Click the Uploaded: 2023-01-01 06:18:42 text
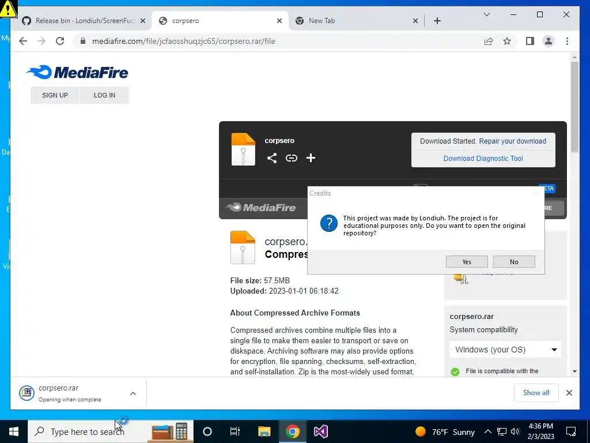Viewport: 590px width, 443px height. (284, 291)
